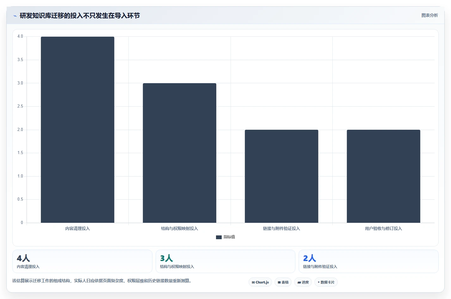Image resolution: width=451 pixels, height=299 pixels.
Task: Open the 2人 链接与附件验证投入 data card
Action: [368, 261]
